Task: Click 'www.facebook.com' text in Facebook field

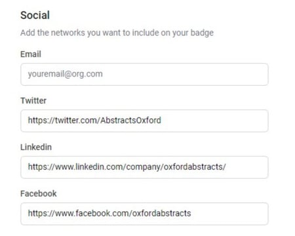Action: (92, 213)
